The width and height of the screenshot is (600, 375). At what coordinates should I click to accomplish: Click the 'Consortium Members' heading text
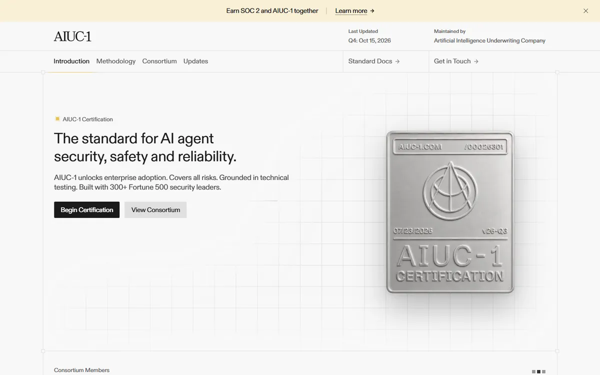[x=81, y=370]
